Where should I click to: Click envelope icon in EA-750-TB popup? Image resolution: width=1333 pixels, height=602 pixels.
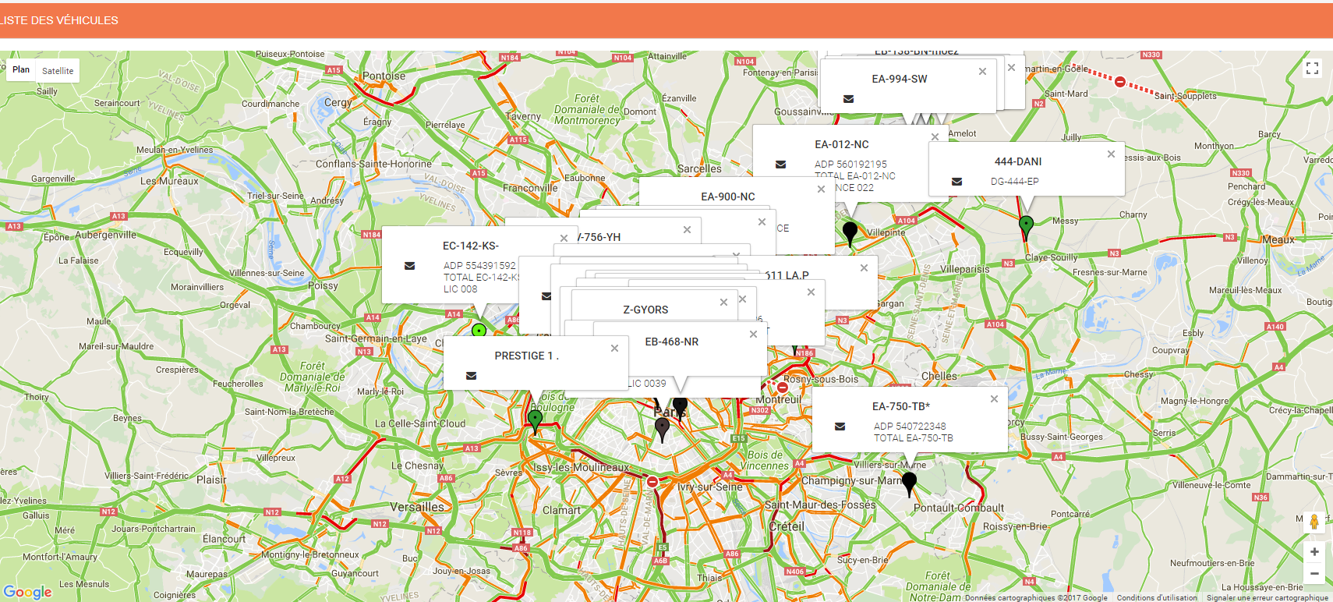(x=840, y=427)
